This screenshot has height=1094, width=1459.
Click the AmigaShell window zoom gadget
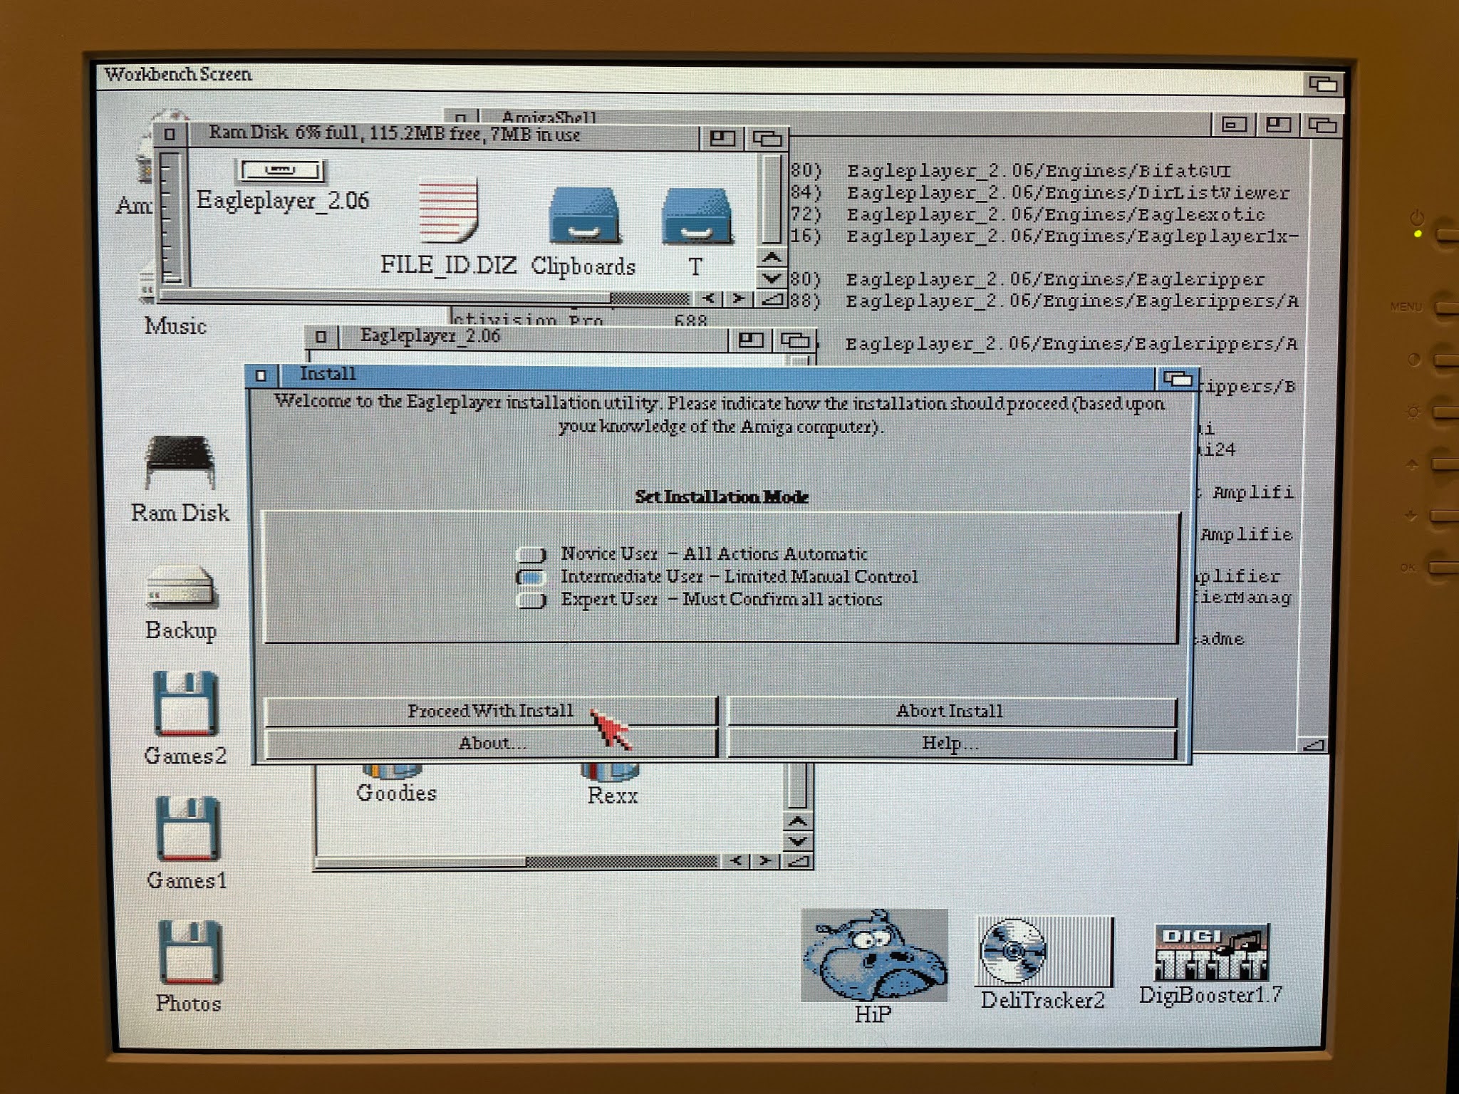(x=1278, y=125)
